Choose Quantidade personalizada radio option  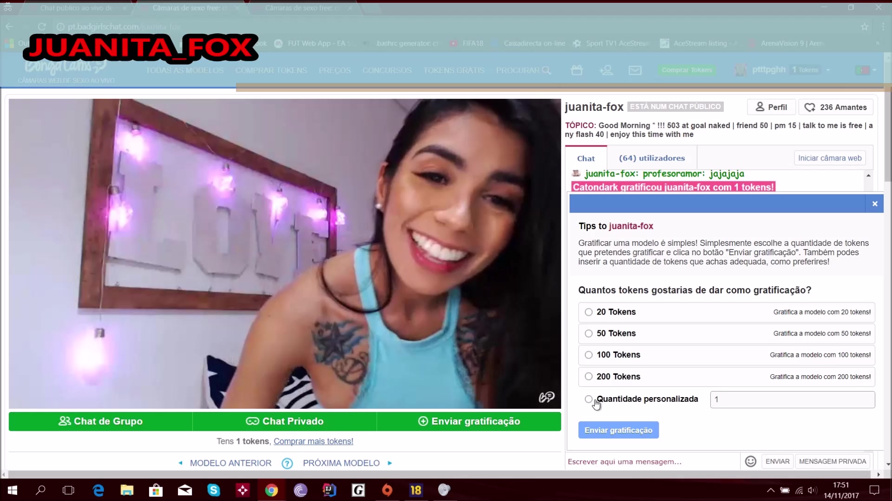(x=589, y=399)
